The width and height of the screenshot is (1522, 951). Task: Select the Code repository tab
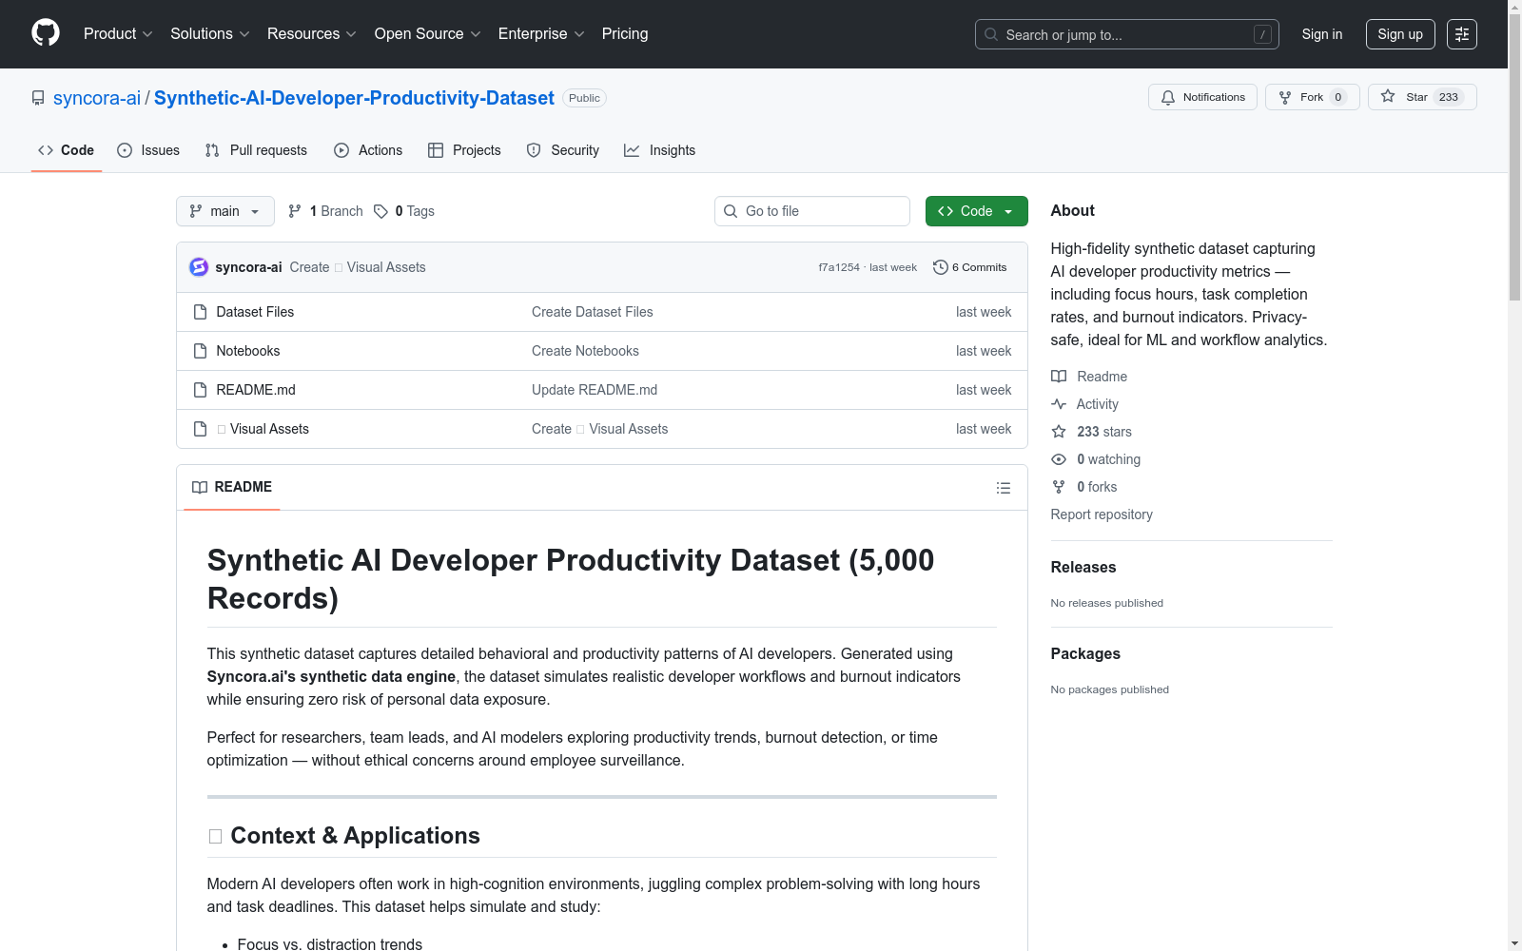(67, 150)
